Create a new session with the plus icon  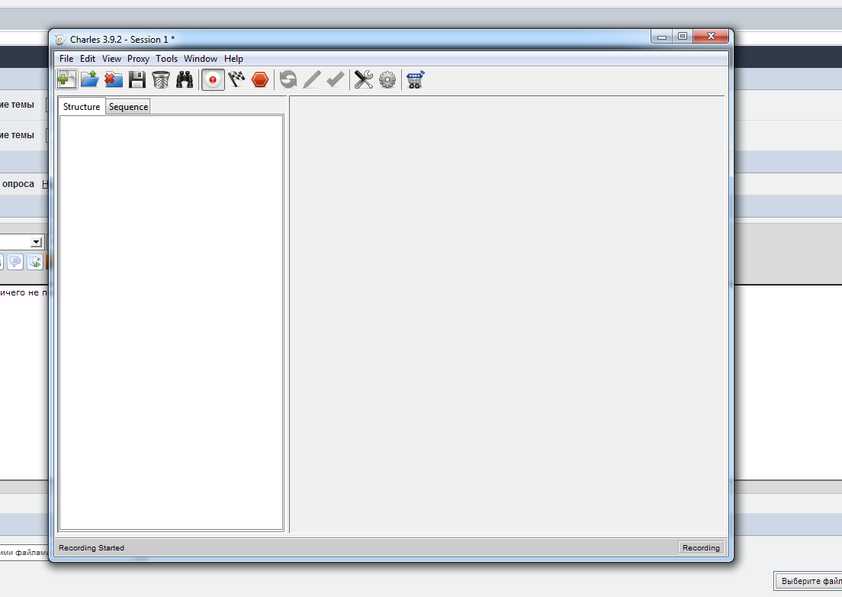click(x=67, y=79)
